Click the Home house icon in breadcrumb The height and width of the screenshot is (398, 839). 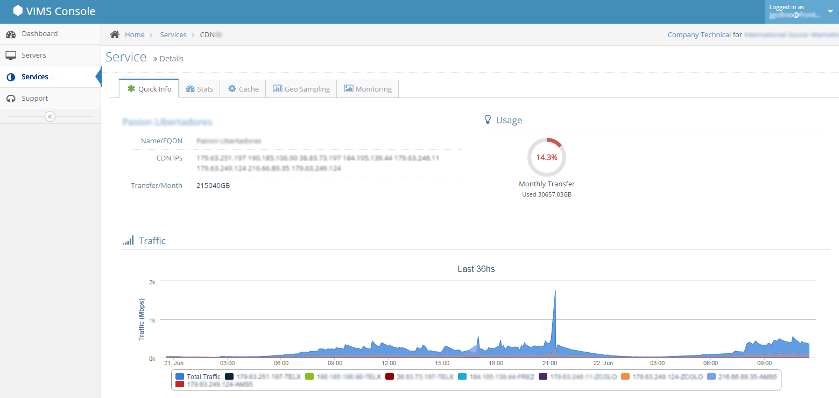115,34
